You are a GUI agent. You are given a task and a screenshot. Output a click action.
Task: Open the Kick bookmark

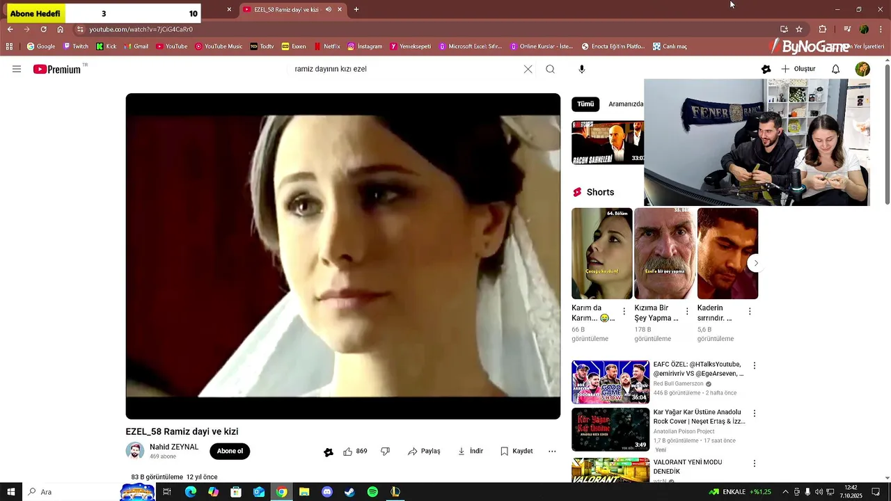[x=107, y=47]
